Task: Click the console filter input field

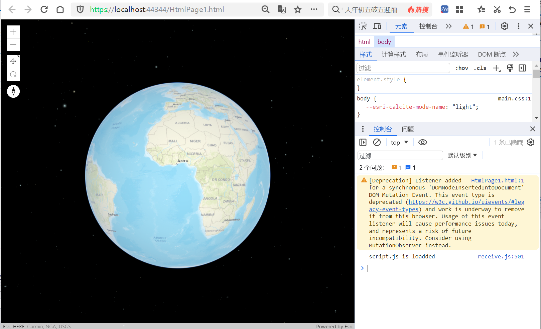Action: (x=400, y=155)
